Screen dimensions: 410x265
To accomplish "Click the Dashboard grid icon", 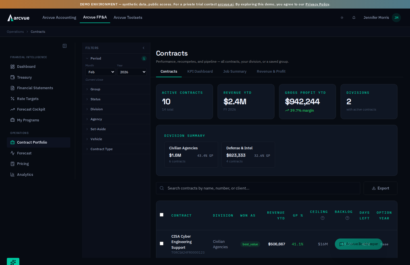I will 13,67.
